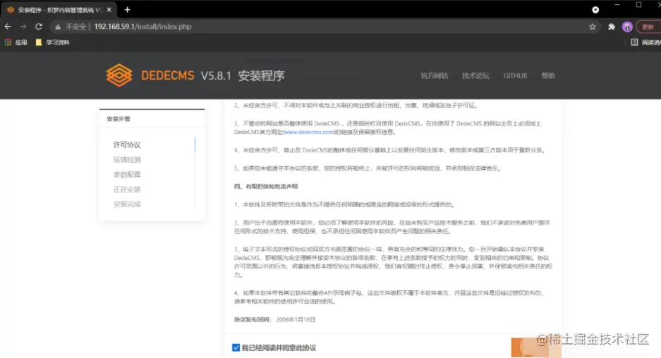
Task: Click the 更新 browser update button
Action: pos(648,27)
